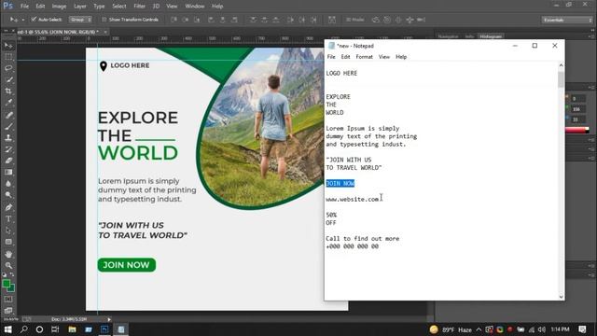Viewport: 597px width, 336px height.
Task: Expand the status bar info arrow
Action: (109, 319)
